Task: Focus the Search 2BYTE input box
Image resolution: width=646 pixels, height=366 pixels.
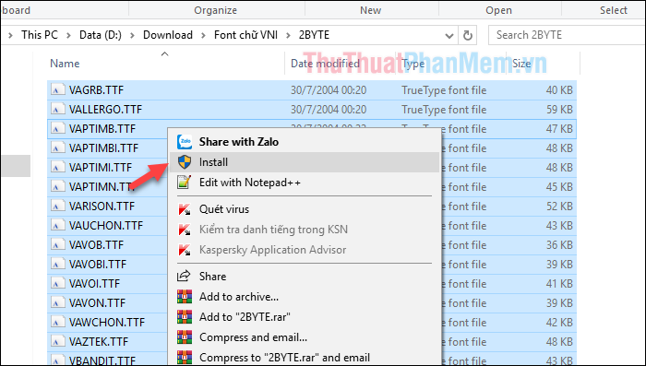Action: pyautogui.click(x=567, y=35)
